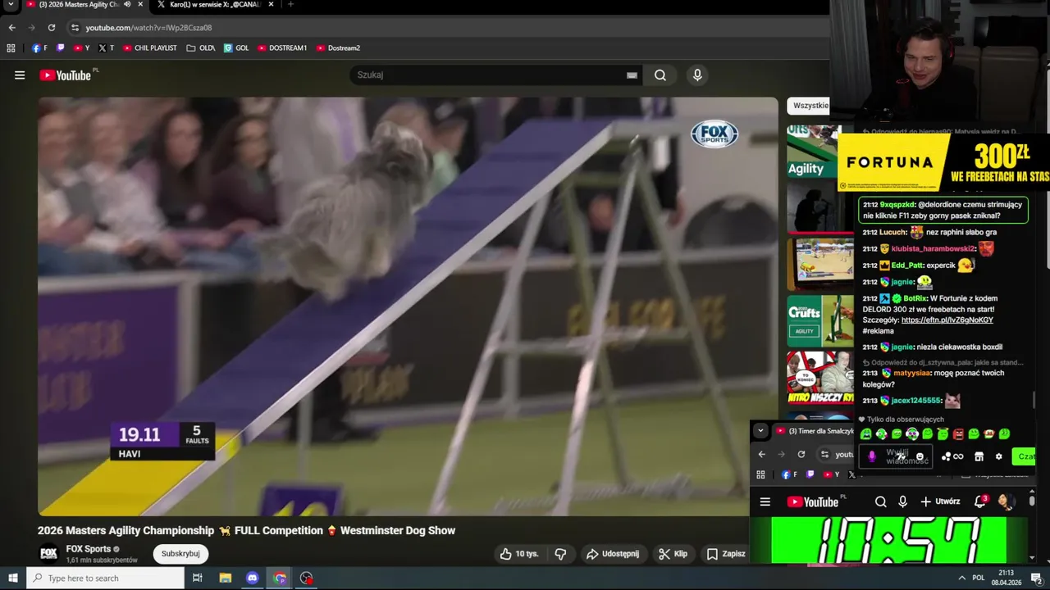Viewport: 1050px width, 590px height.
Task: Select the Wszystkie filter chip
Action: coord(810,106)
